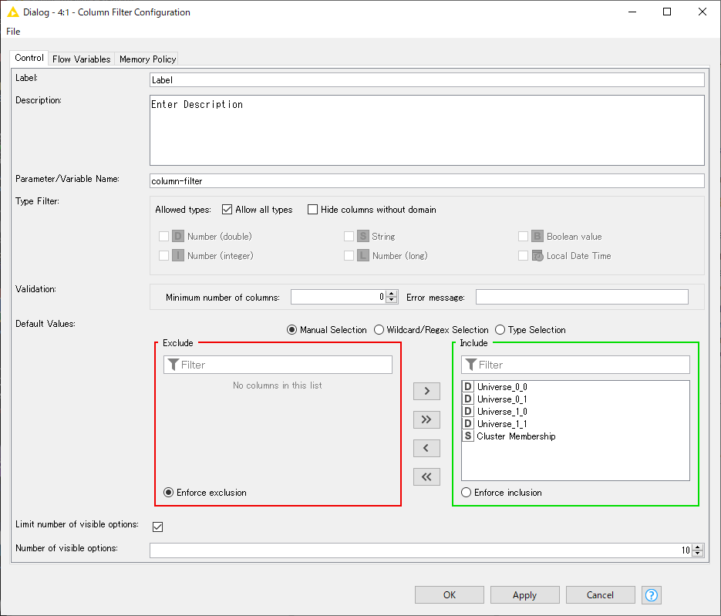
Task: Check the String type checkbox
Action: coord(349,236)
